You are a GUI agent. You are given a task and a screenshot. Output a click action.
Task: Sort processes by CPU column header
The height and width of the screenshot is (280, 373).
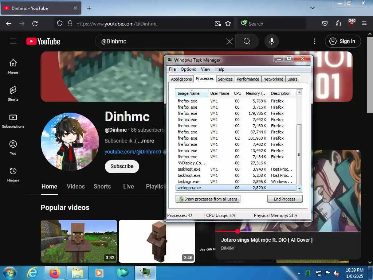click(237, 93)
